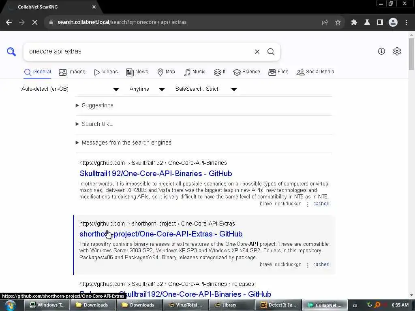Switch to the News category
Viewport: 415px width, 311px height.
point(137,72)
